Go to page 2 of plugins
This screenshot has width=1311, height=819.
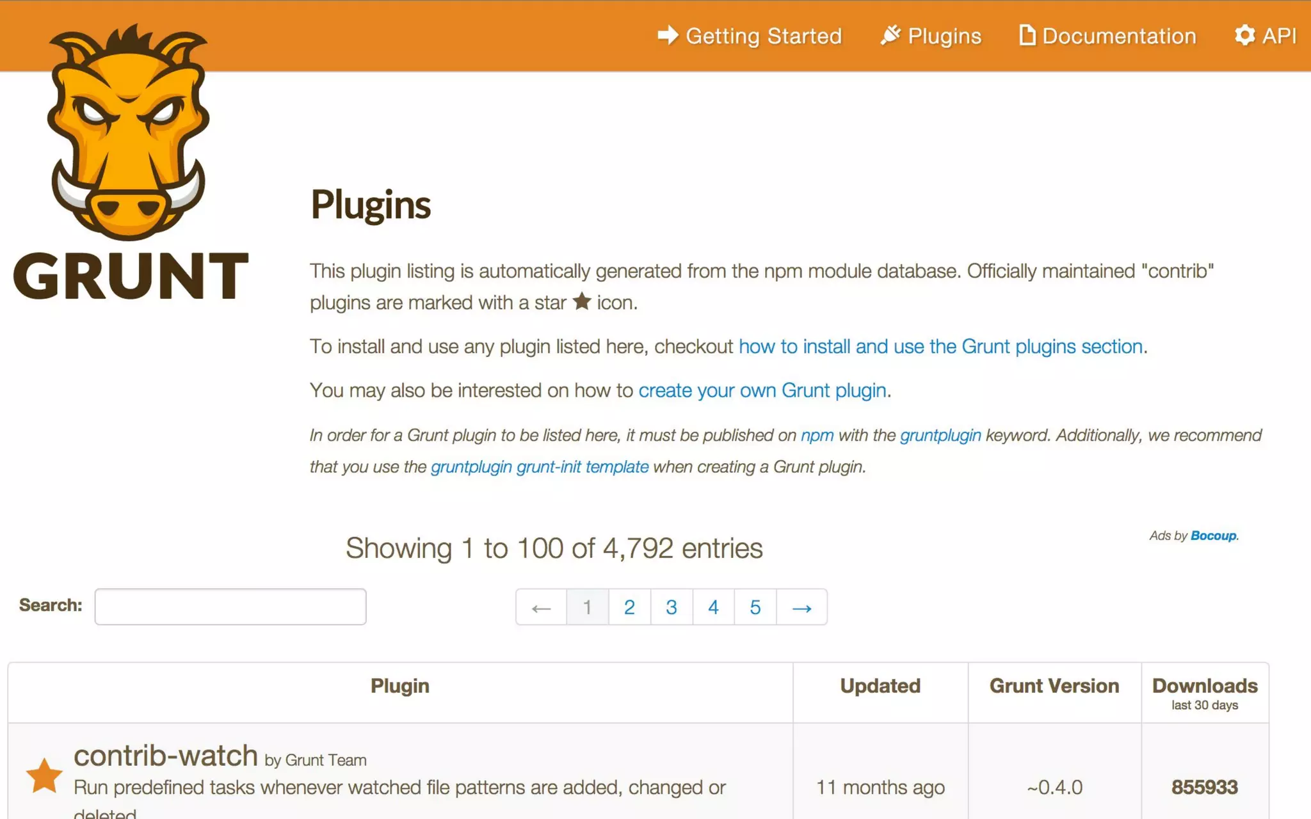click(629, 607)
